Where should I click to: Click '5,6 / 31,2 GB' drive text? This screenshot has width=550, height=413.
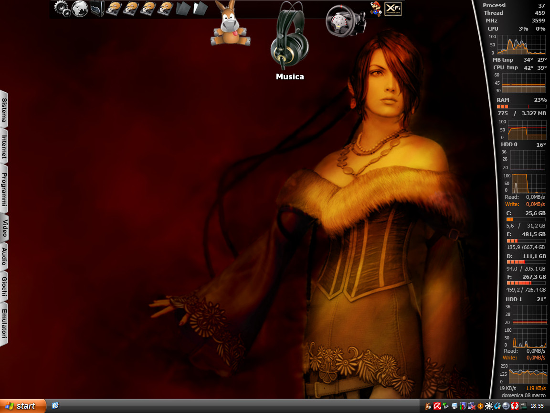(526, 226)
